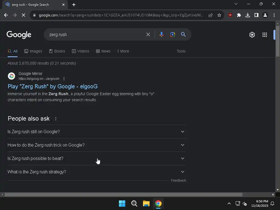The width and height of the screenshot is (280, 210).
Task: Select the All results tab
Action: [13, 51]
